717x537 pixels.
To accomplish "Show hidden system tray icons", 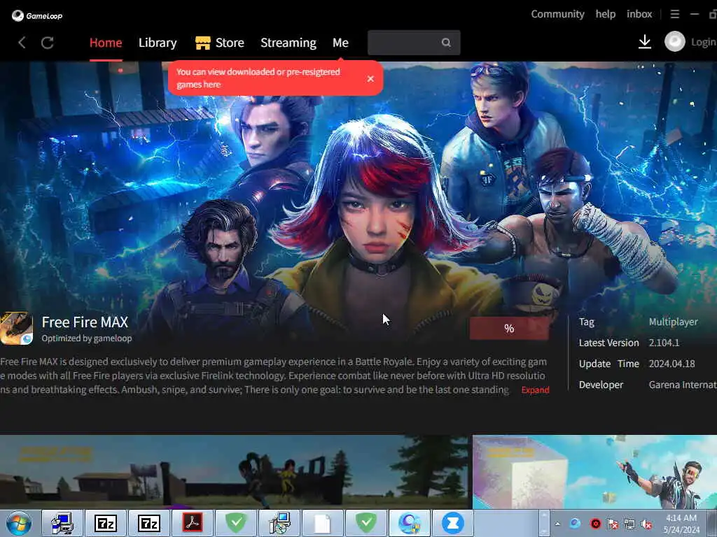I will click(557, 524).
